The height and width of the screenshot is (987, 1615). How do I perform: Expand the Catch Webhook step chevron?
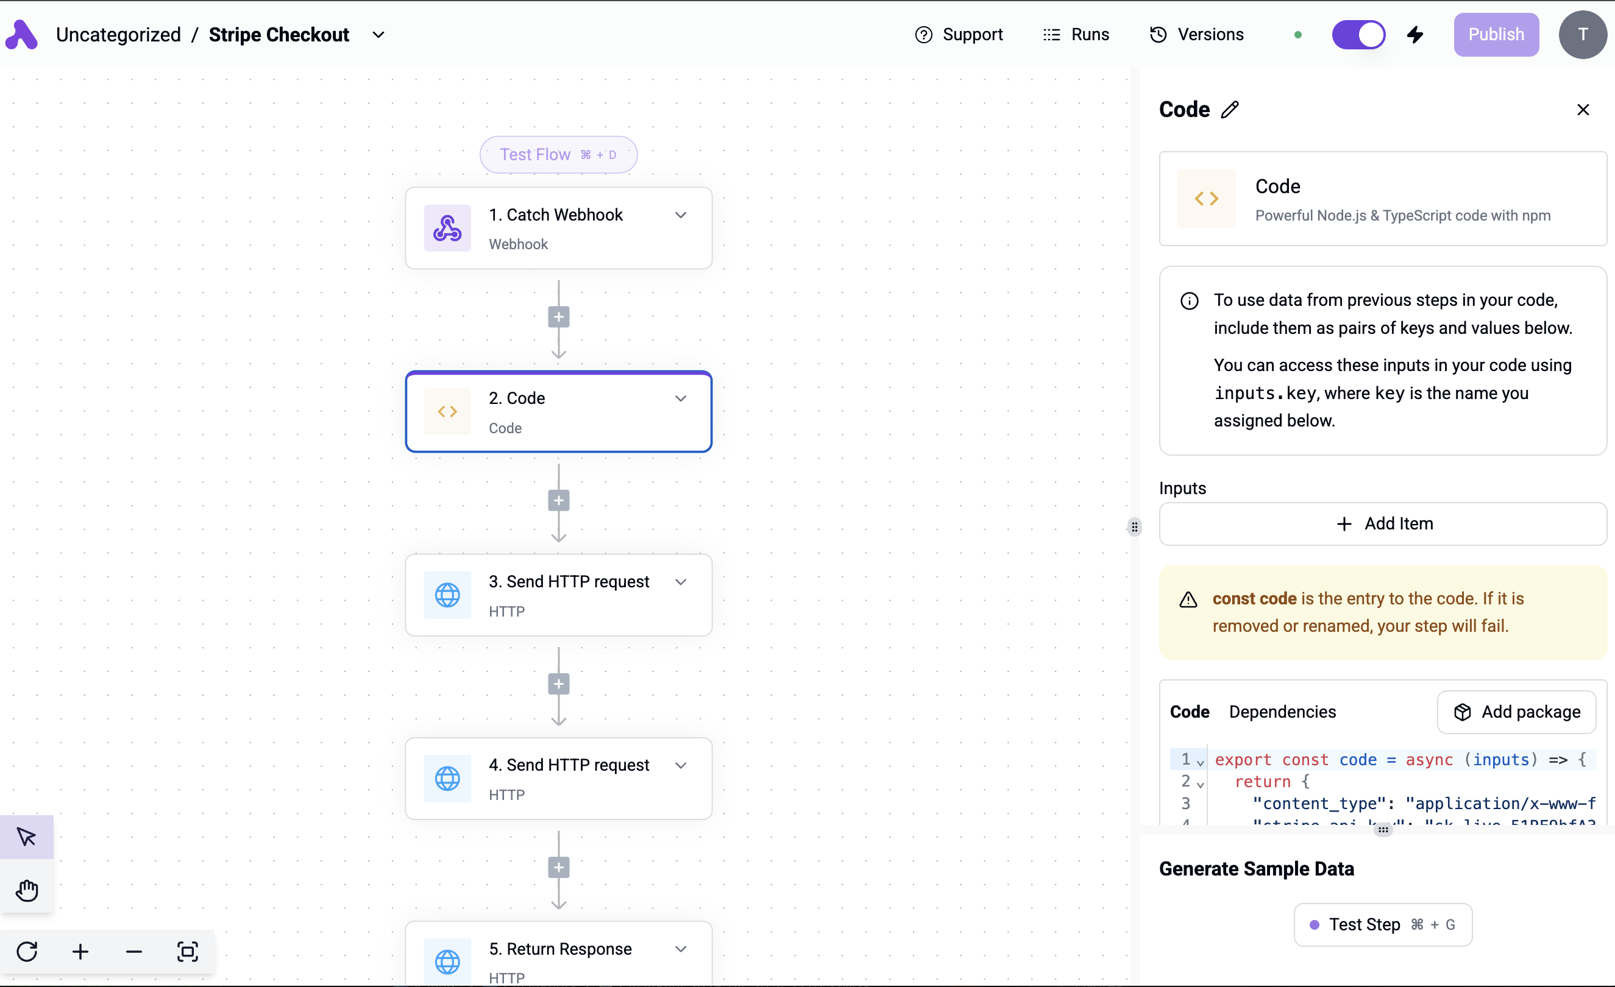point(681,215)
